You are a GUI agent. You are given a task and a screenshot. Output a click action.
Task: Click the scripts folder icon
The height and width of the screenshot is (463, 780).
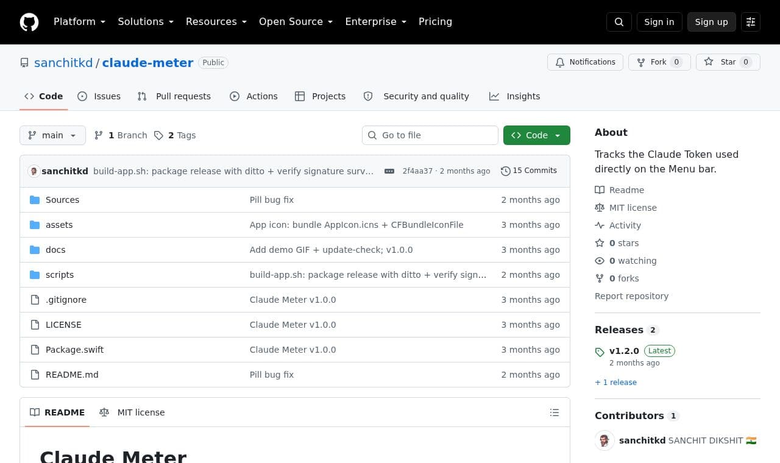pyautogui.click(x=35, y=275)
